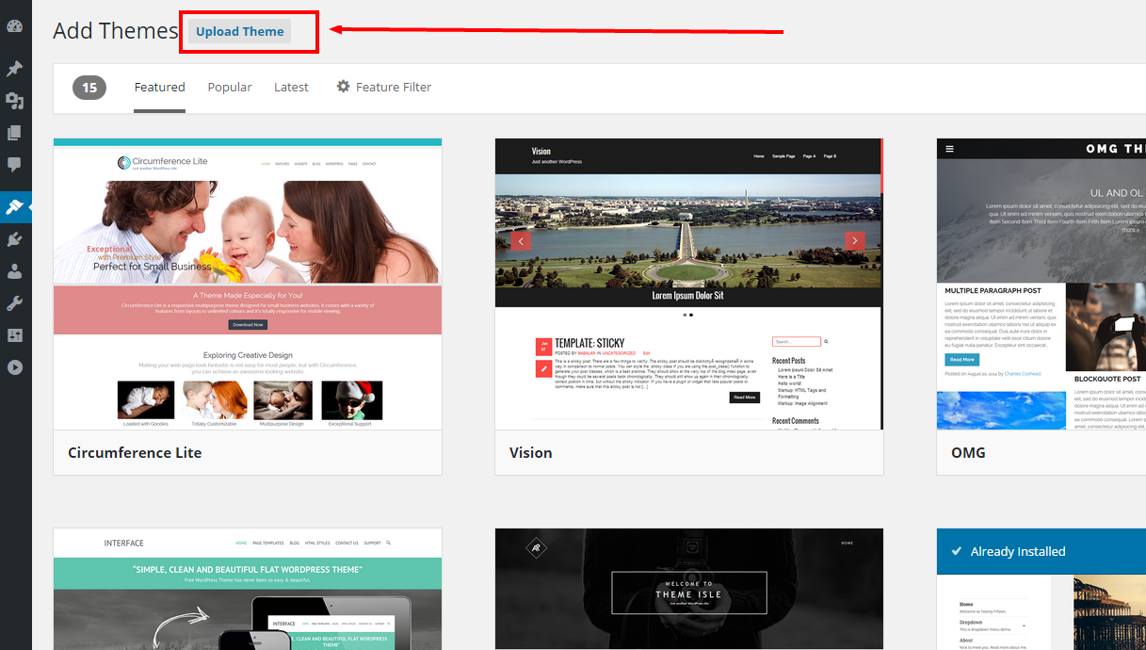Click the themes count badge showing 15
Viewport: 1146px width, 650px height.
[x=89, y=87]
